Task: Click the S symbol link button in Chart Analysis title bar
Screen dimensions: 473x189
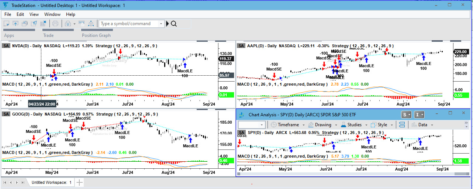Action: point(406,114)
